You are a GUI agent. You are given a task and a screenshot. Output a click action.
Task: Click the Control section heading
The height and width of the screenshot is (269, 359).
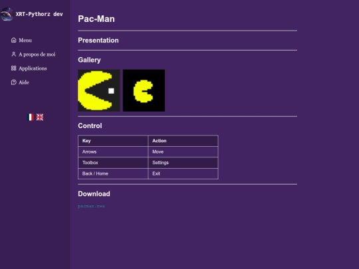pos(90,126)
